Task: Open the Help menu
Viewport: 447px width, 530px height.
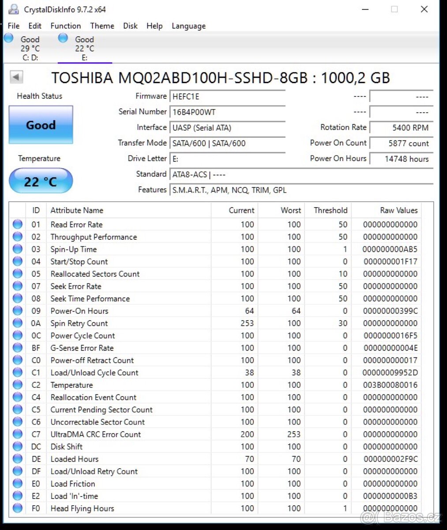Action: point(154,26)
